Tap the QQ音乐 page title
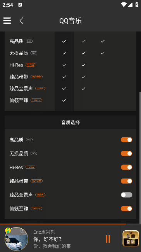141x252 pixels. click(70, 21)
